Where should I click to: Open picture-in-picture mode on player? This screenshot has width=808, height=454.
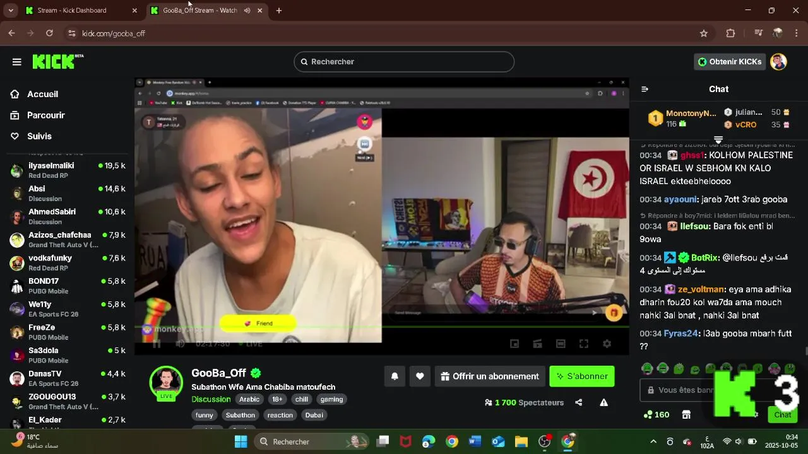tap(514, 344)
